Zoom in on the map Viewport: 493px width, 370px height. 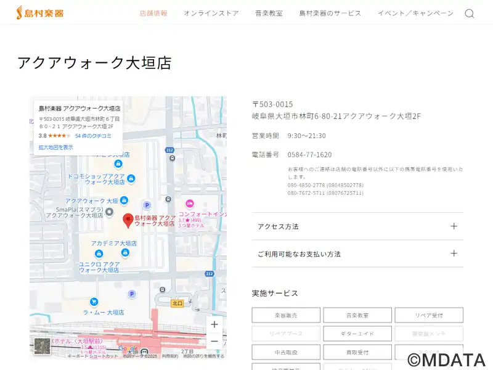pyautogui.click(x=214, y=324)
